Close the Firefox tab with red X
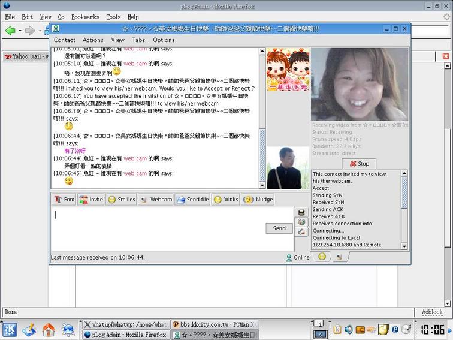 point(445,56)
